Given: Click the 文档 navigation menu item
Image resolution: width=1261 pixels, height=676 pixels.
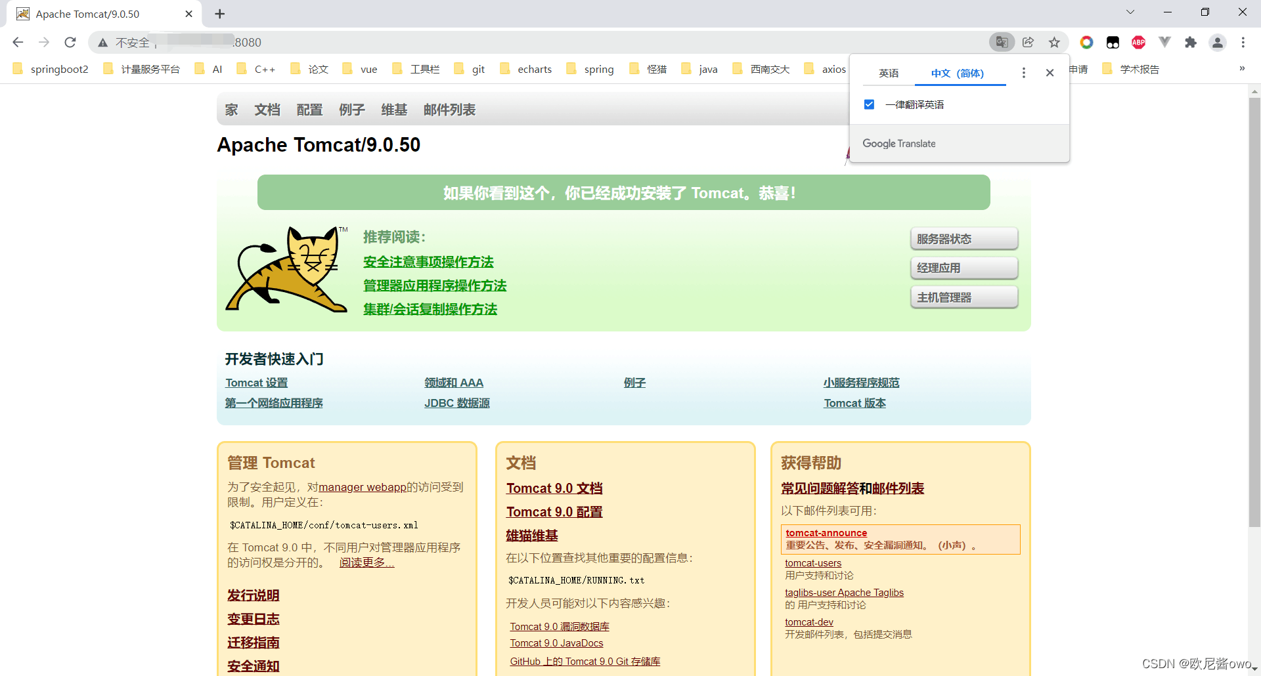Looking at the screenshot, I should (x=267, y=110).
